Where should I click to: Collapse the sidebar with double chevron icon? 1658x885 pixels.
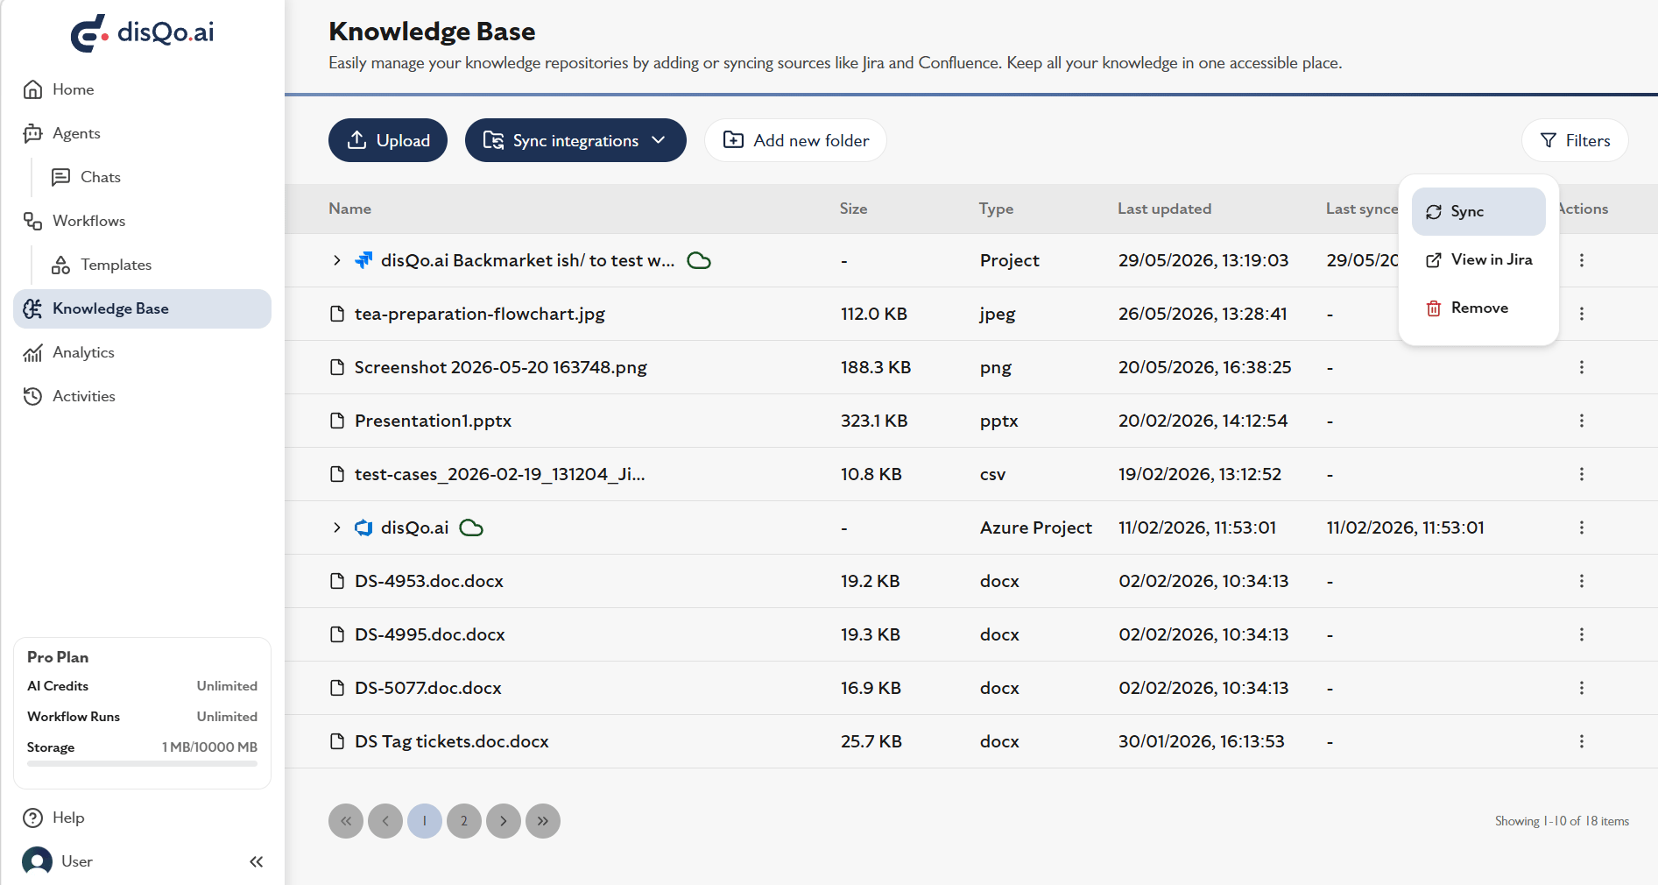point(257,861)
